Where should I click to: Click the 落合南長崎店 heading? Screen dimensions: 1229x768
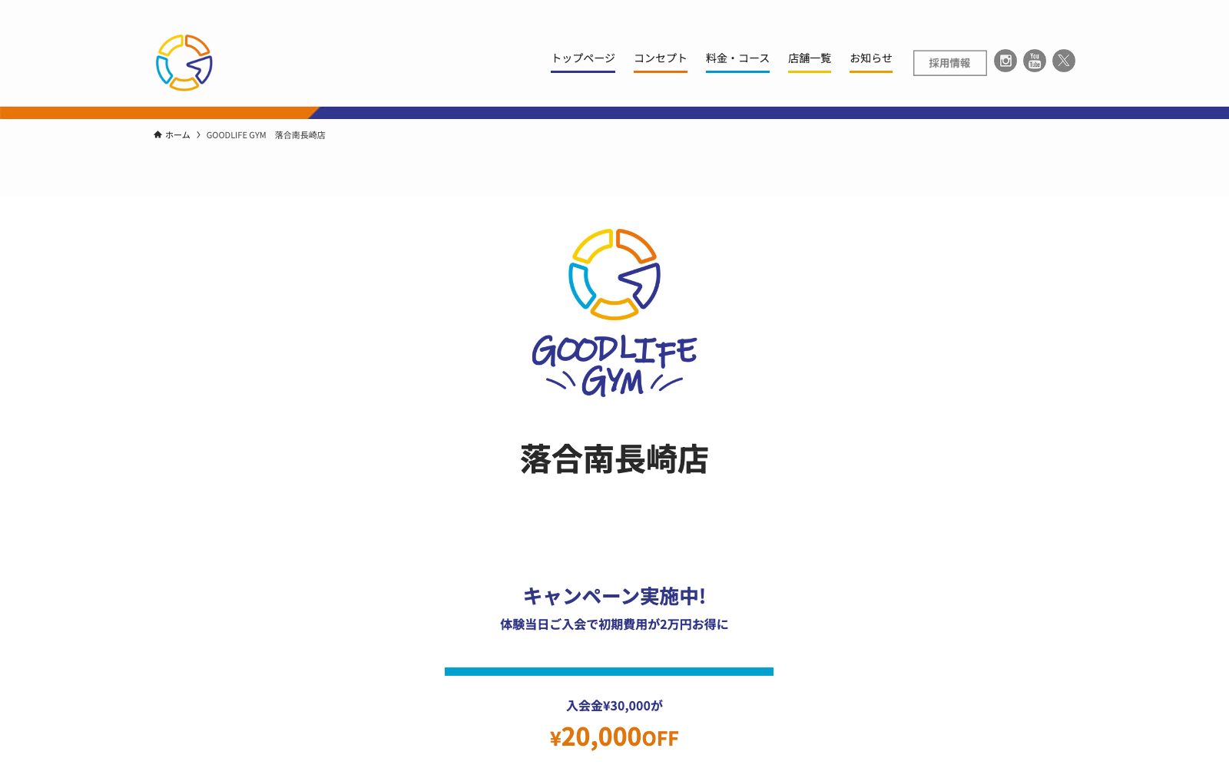point(614,460)
